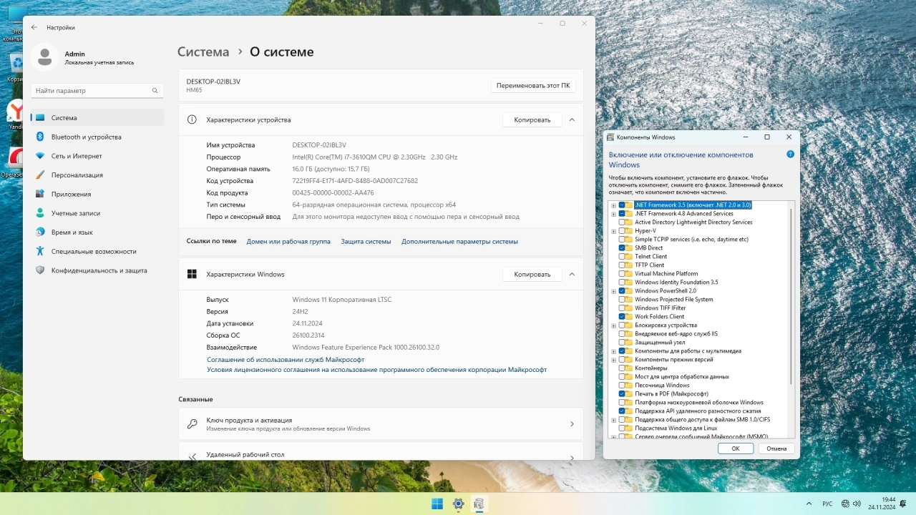Image resolution: width=916 pixels, height=515 pixels.
Task: Click Переименовать этот ПК button
Action: click(533, 85)
